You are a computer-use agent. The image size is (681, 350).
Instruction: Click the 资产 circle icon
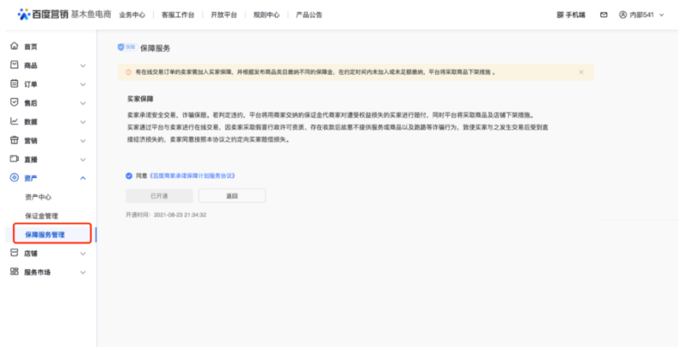14,178
